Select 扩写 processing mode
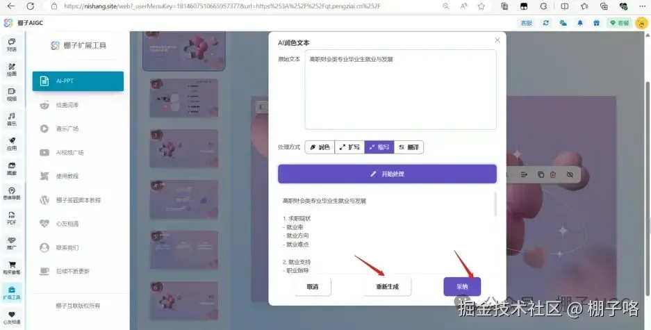The width and height of the screenshot is (651, 330). pyautogui.click(x=349, y=147)
